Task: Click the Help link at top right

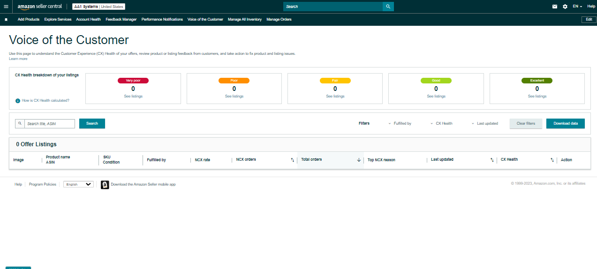Action: (591, 7)
